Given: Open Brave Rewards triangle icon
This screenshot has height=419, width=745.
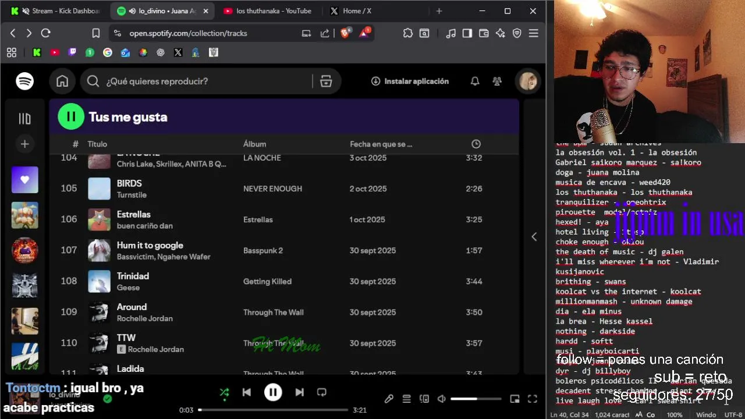Looking at the screenshot, I should [364, 33].
